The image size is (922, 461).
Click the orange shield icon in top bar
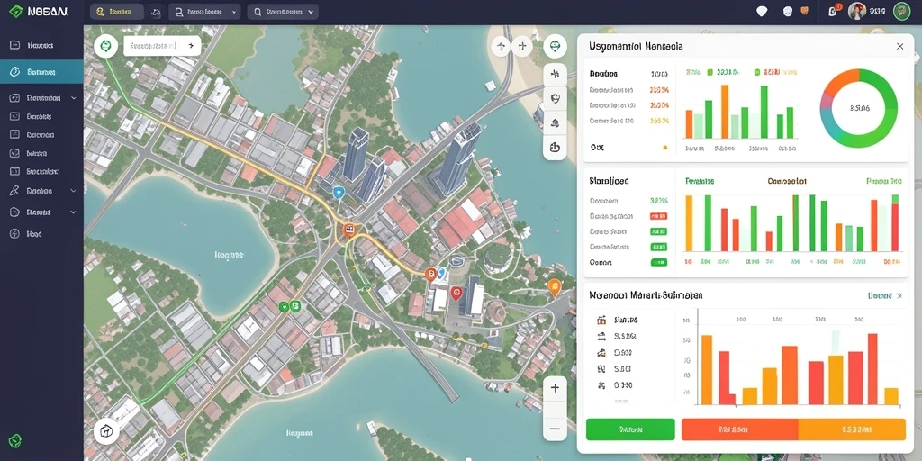(x=805, y=11)
